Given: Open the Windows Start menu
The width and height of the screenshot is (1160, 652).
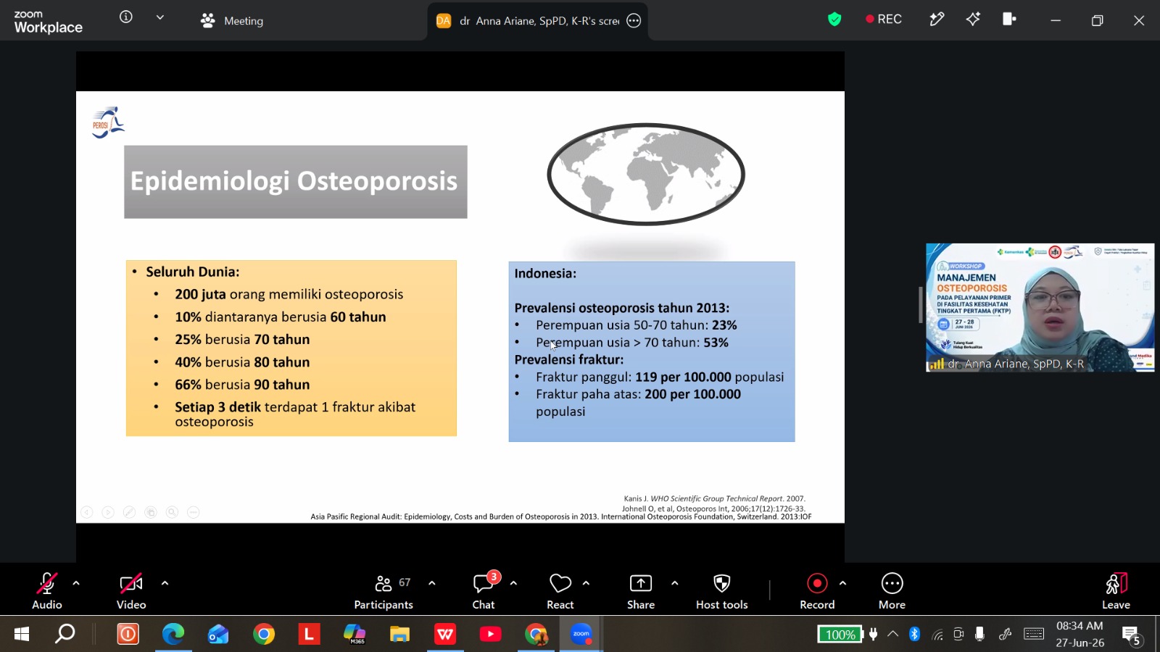Looking at the screenshot, I should point(22,635).
